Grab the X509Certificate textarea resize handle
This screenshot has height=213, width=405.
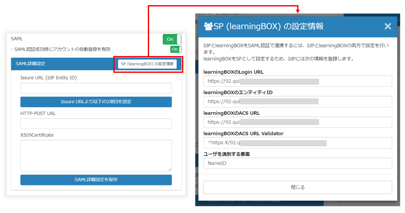pos(170,169)
